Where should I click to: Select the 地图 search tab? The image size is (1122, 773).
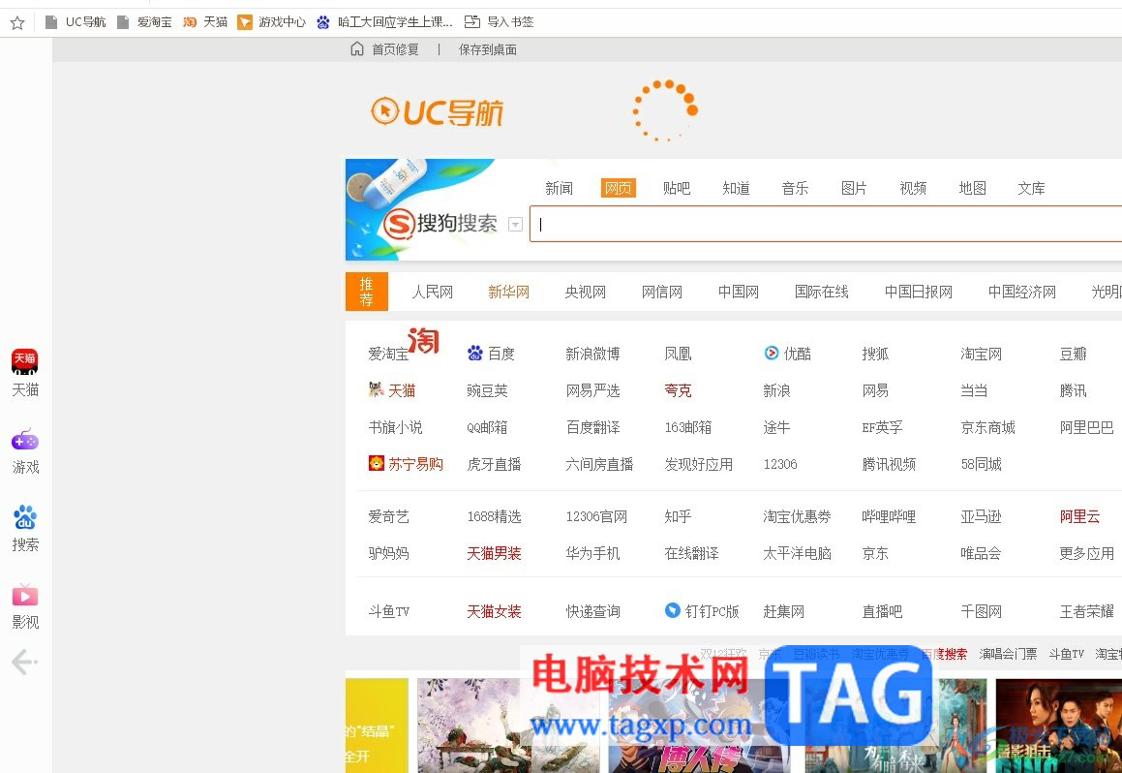coord(973,188)
